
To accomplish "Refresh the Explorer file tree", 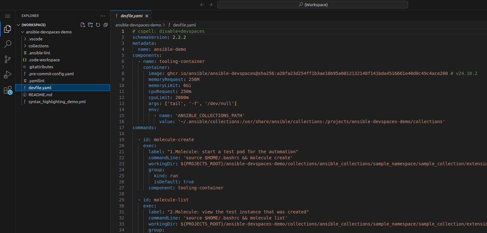I will coord(98,25).
